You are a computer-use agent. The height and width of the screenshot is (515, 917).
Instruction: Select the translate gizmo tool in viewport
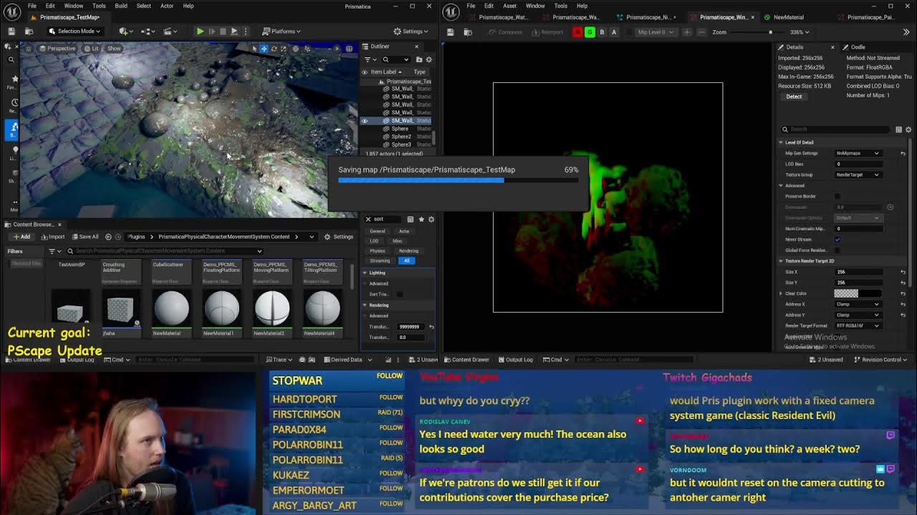(x=264, y=49)
